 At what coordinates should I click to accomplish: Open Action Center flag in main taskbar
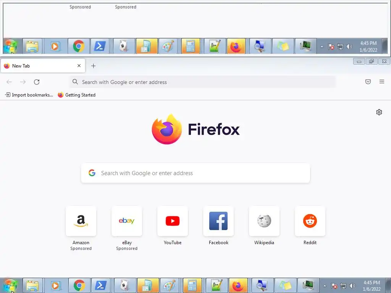tap(334, 286)
